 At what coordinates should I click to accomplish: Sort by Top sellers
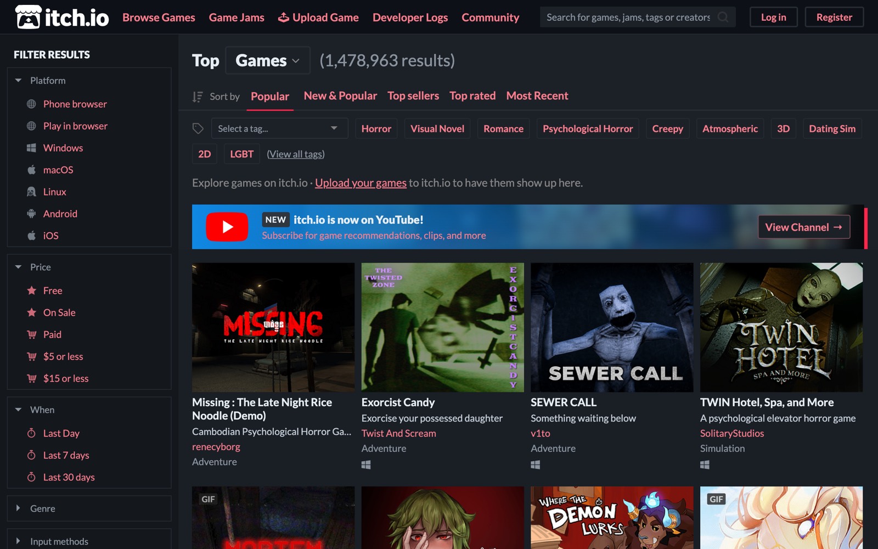pos(413,96)
